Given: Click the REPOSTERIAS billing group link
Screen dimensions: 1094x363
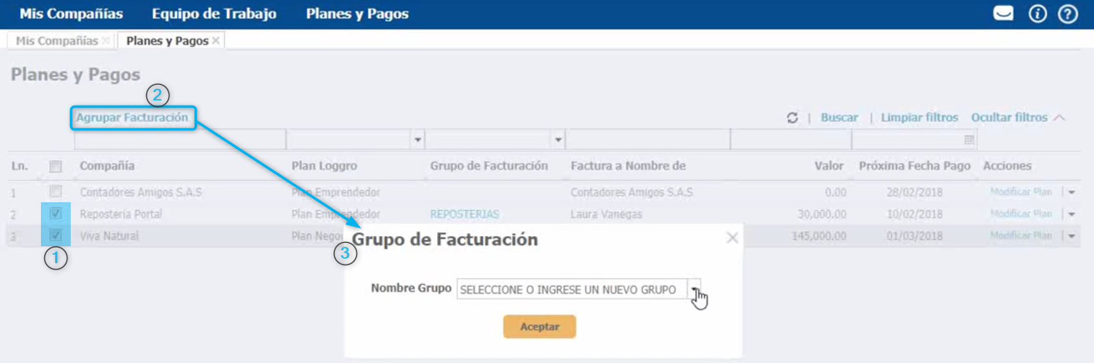Looking at the screenshot, I should coord(464,214).
